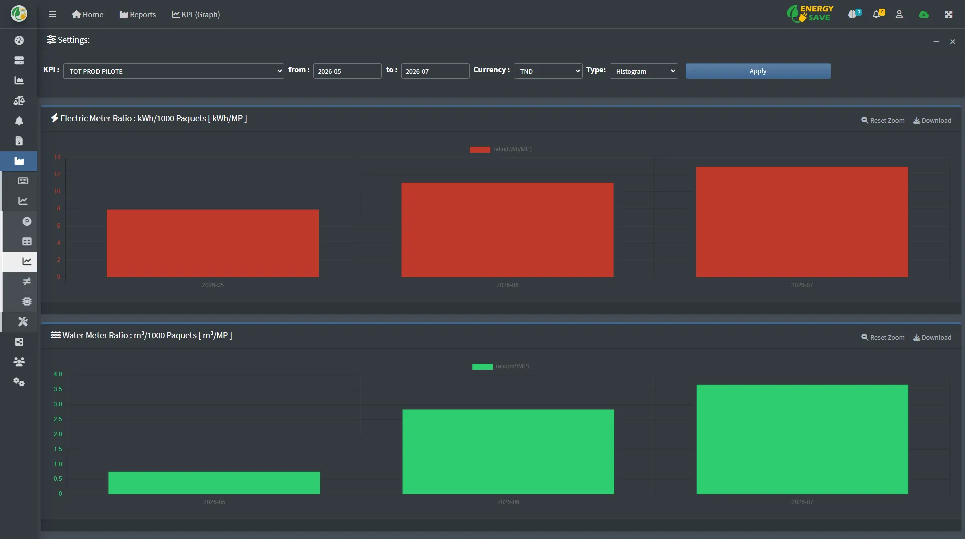The height and width of the screenshot is (539, 965).
Task: Open the users group sidebar icon
Action: point(19,362)
